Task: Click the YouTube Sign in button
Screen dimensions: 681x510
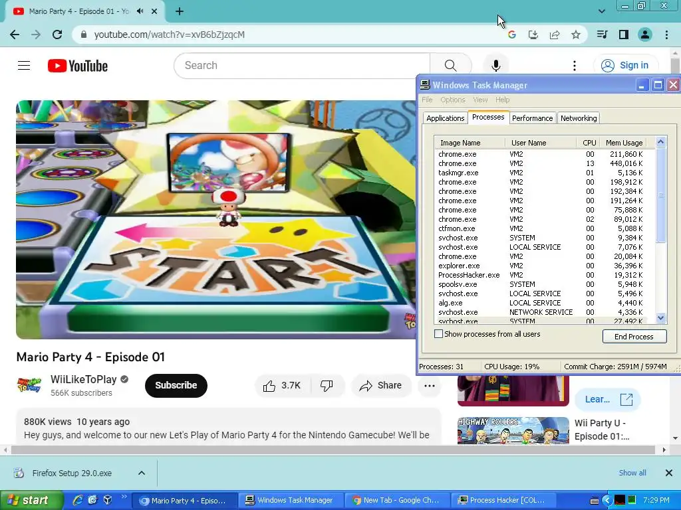Action: [x=626, y=66]
